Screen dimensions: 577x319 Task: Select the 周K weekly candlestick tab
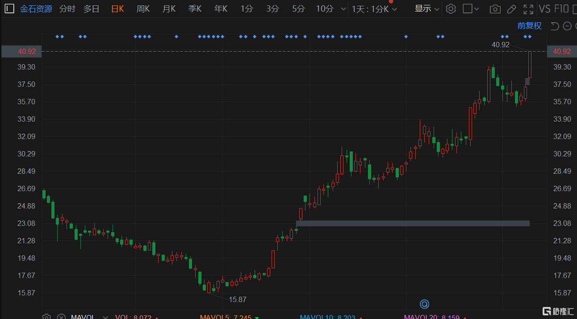point(143,8)
